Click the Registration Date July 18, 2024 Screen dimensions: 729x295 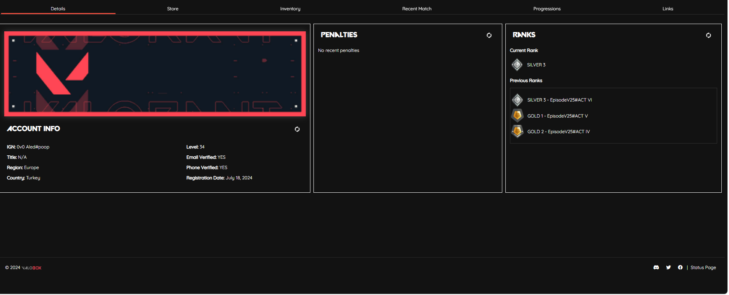(x=219, y=178)
